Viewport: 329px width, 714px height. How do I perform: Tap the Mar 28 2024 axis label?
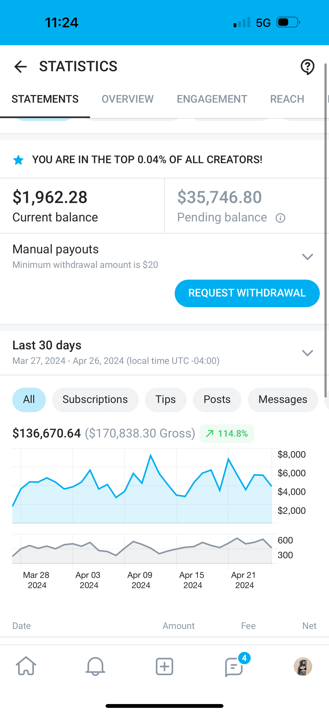[36, 580]
